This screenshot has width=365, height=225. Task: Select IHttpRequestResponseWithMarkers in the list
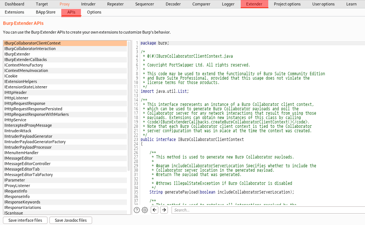pos(65,114)
